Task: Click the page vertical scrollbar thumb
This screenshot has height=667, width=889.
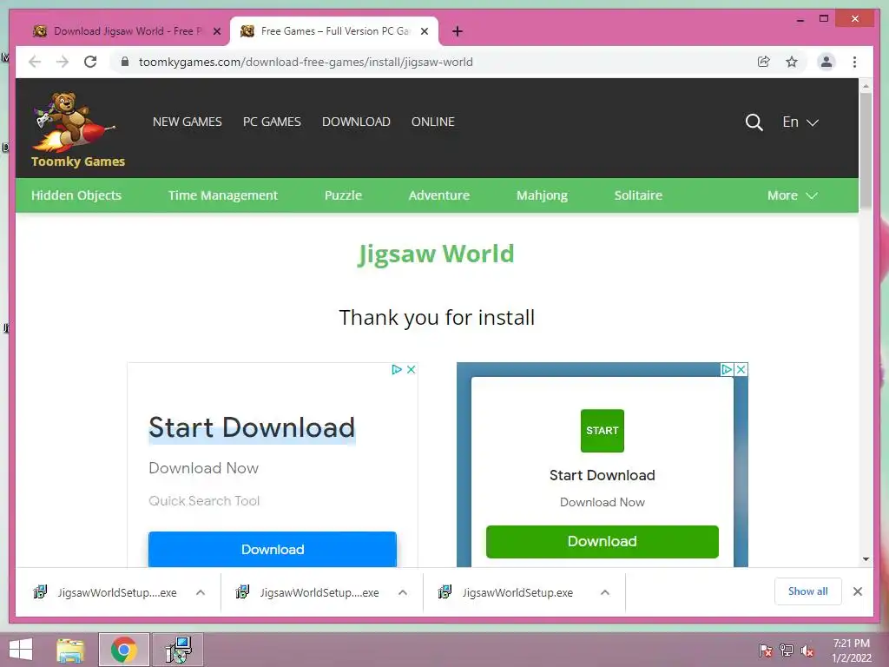Action: point(866,150)
